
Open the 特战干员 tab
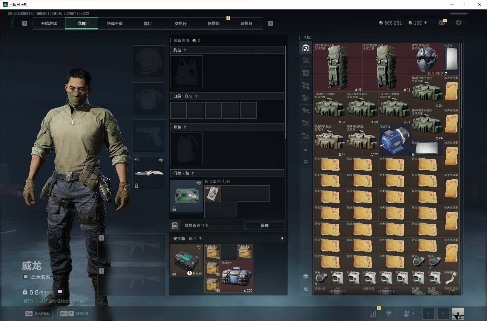pos(115,23)
